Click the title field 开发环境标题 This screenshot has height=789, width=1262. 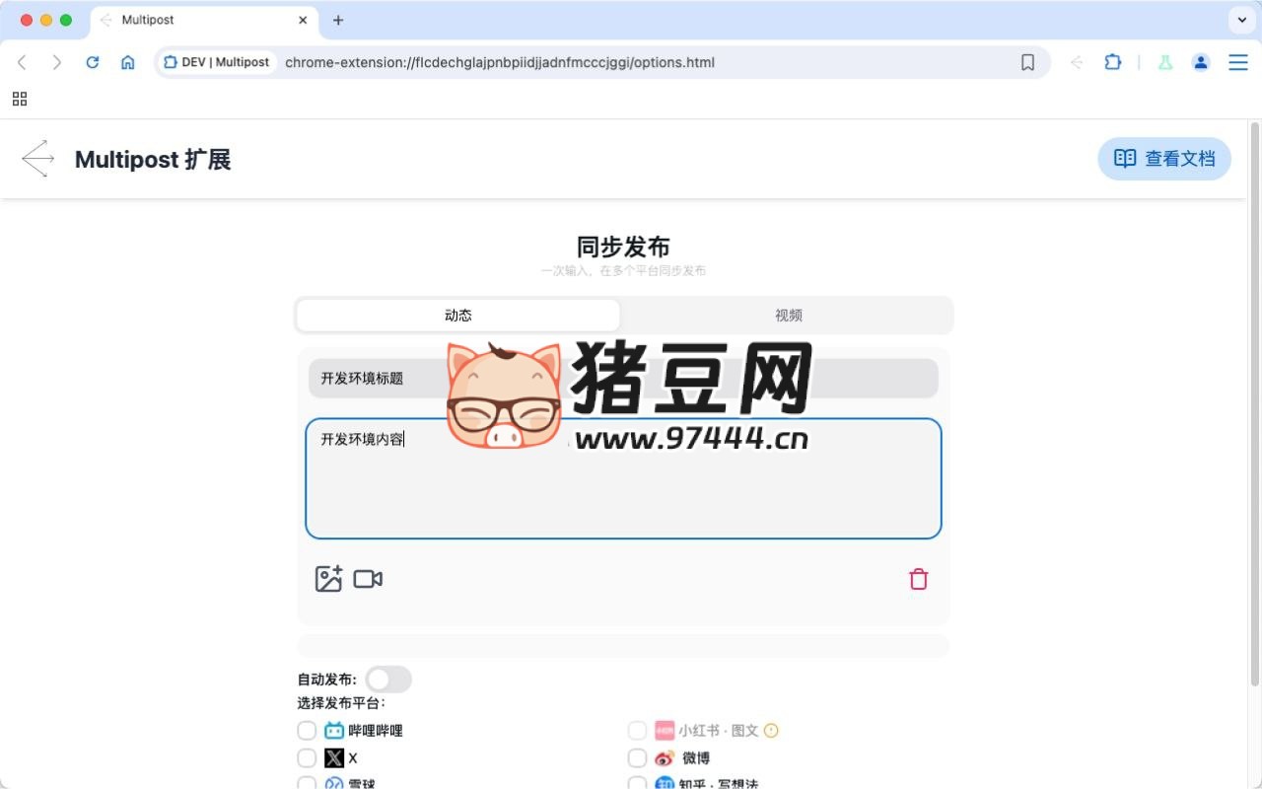click(623, 378)
